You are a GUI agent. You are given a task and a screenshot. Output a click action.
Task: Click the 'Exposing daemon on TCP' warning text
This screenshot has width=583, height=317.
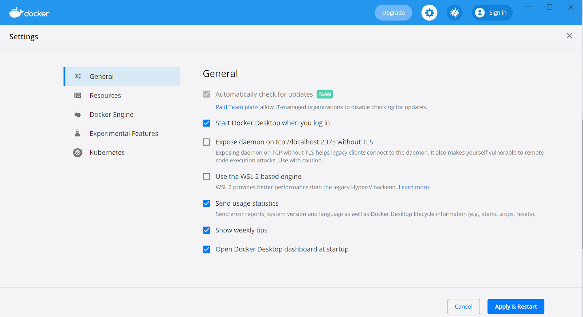(x=380, y=156)
